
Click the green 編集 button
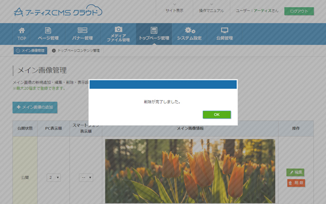pyautogui.click(x=295, y=172)
